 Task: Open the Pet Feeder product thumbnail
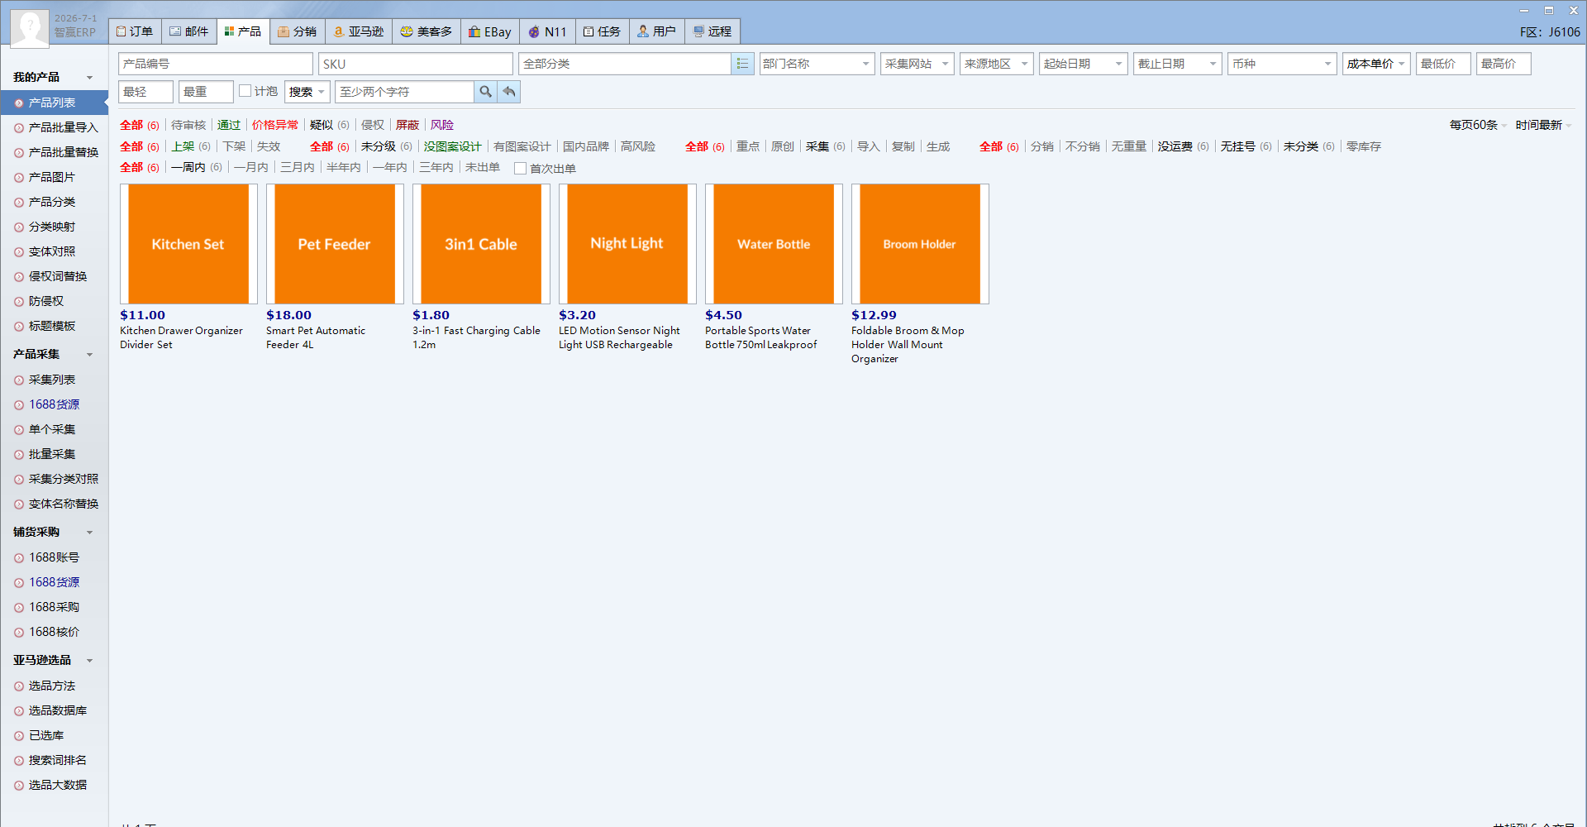pos(335,244)
